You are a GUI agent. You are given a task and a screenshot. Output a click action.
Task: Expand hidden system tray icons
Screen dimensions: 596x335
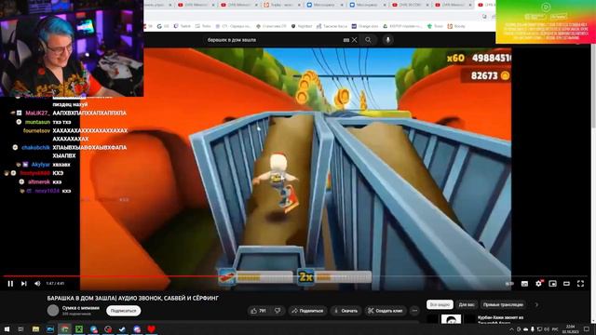coord(511,328)
